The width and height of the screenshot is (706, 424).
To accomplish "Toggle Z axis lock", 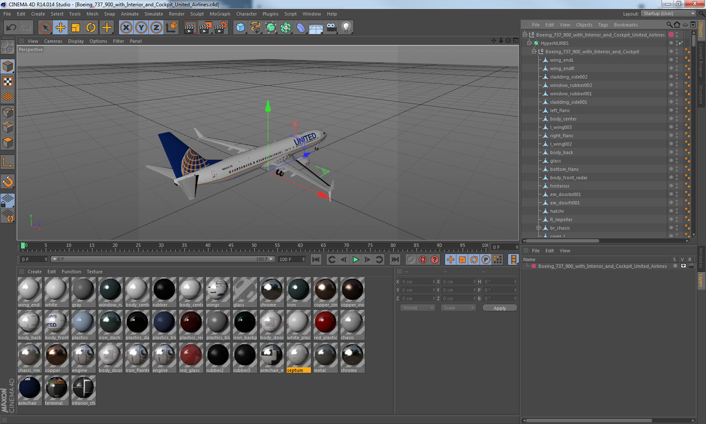I will tap(156, 28).
